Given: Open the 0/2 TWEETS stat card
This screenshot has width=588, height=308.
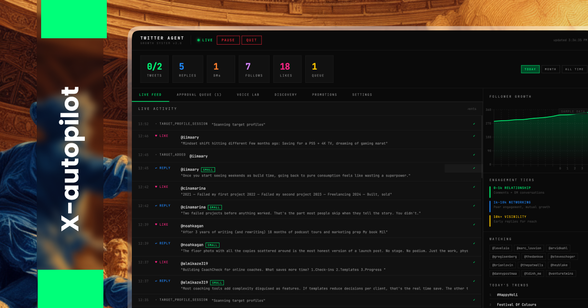Looking at the screenshot, I should [x=154, y=69].
